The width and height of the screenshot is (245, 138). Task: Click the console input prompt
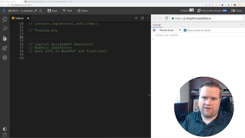[198, 39]
